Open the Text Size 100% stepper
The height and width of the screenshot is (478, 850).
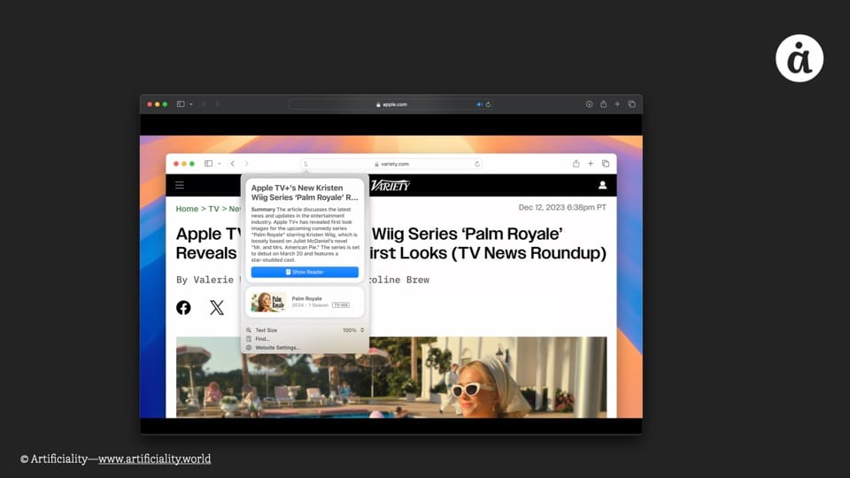[361, 330]
